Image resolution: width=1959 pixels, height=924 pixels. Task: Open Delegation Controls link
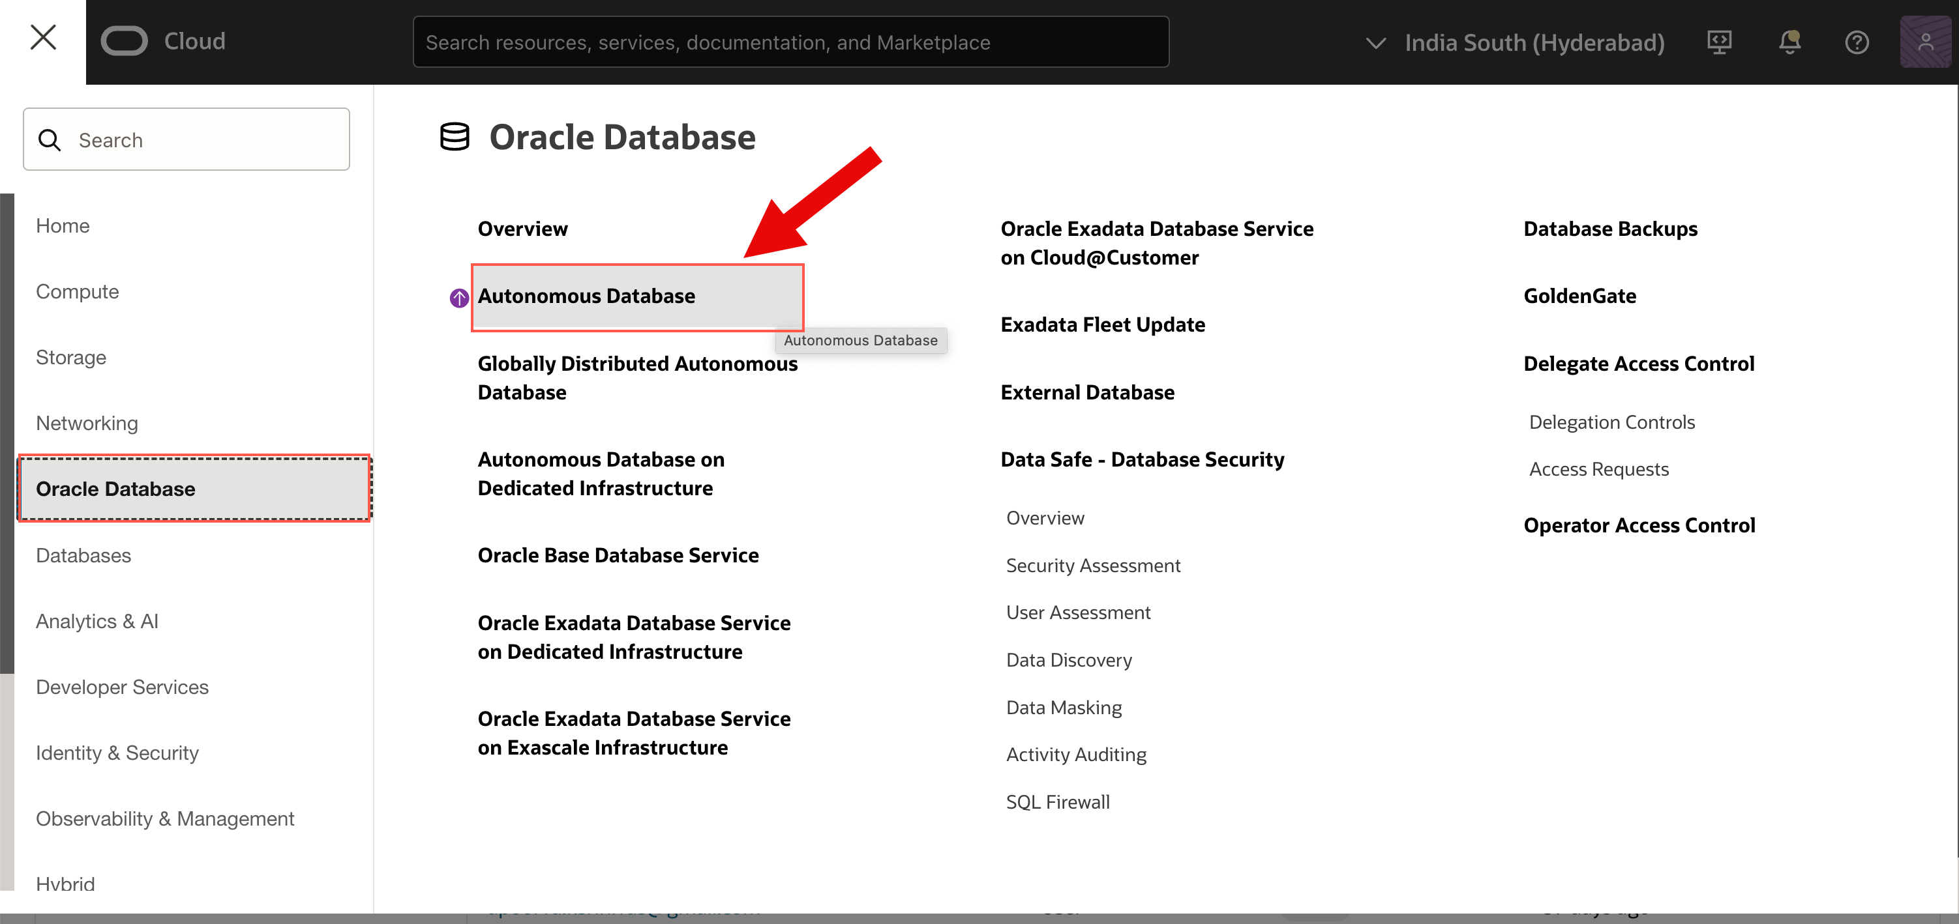pyautogui.click(x=1611, y=422)
